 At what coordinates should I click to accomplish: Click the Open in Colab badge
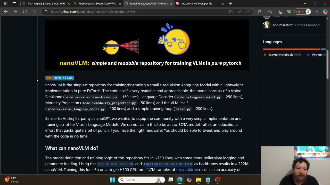point(60,78)
